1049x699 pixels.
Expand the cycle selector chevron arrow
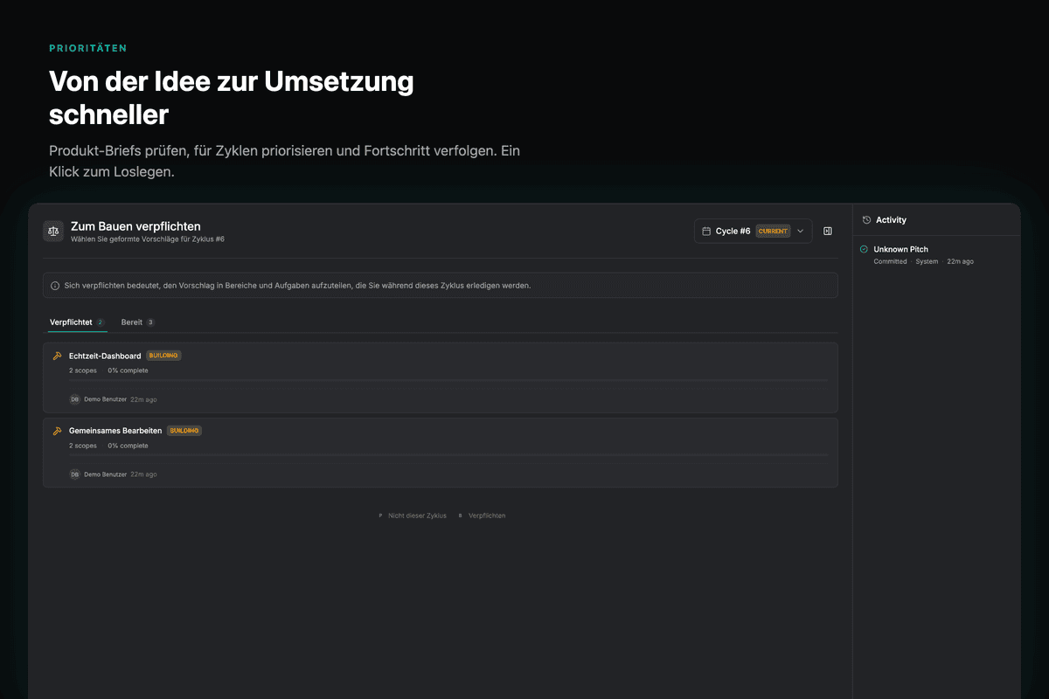(801, 232)
